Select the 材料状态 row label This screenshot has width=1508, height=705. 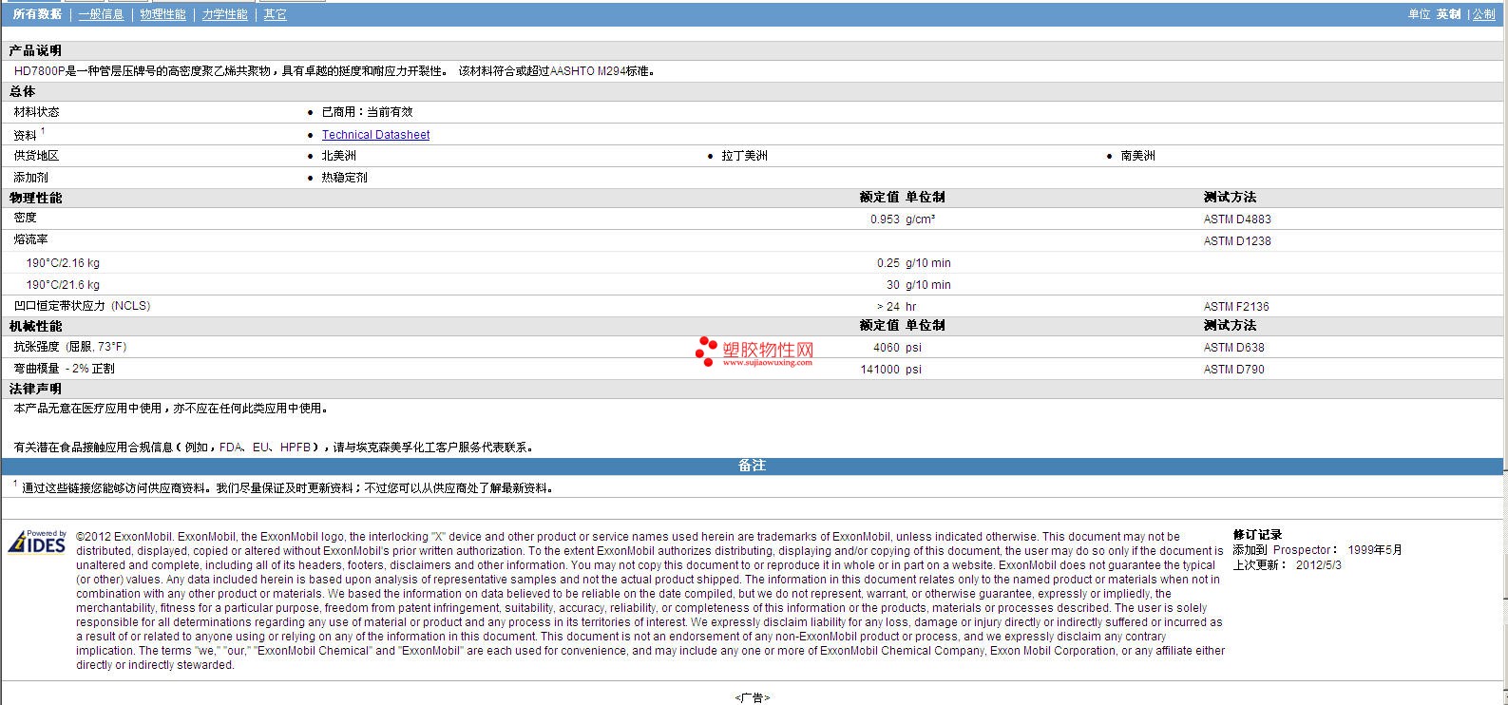point(36,112)
